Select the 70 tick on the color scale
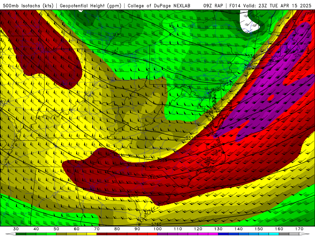Screen dimensions: 315x236 (x=97, y=229)
